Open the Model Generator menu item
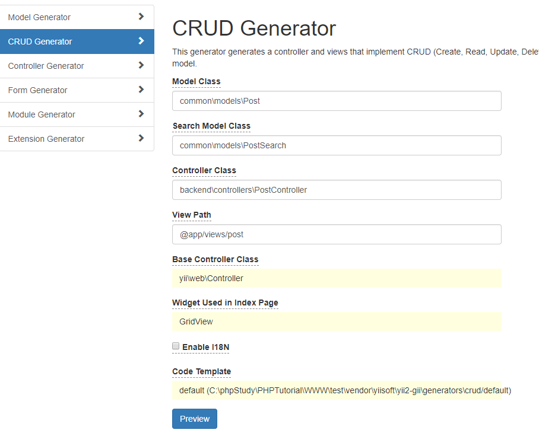 [39, 17]
